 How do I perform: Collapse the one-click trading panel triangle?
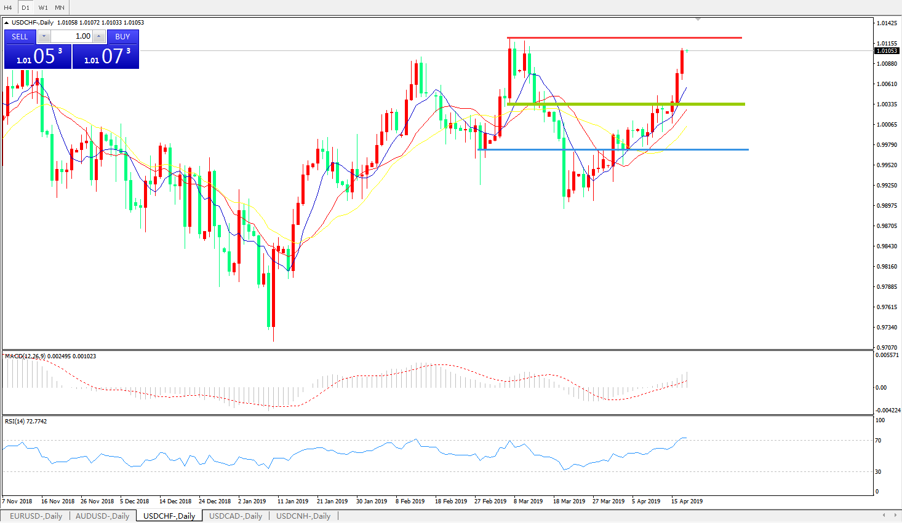click(7, 23)
